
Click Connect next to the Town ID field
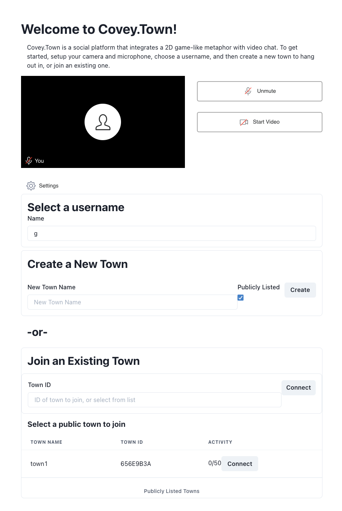tap(298, 388)
